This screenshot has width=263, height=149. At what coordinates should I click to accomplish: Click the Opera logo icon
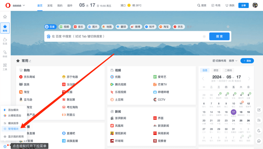click(8, 5)
